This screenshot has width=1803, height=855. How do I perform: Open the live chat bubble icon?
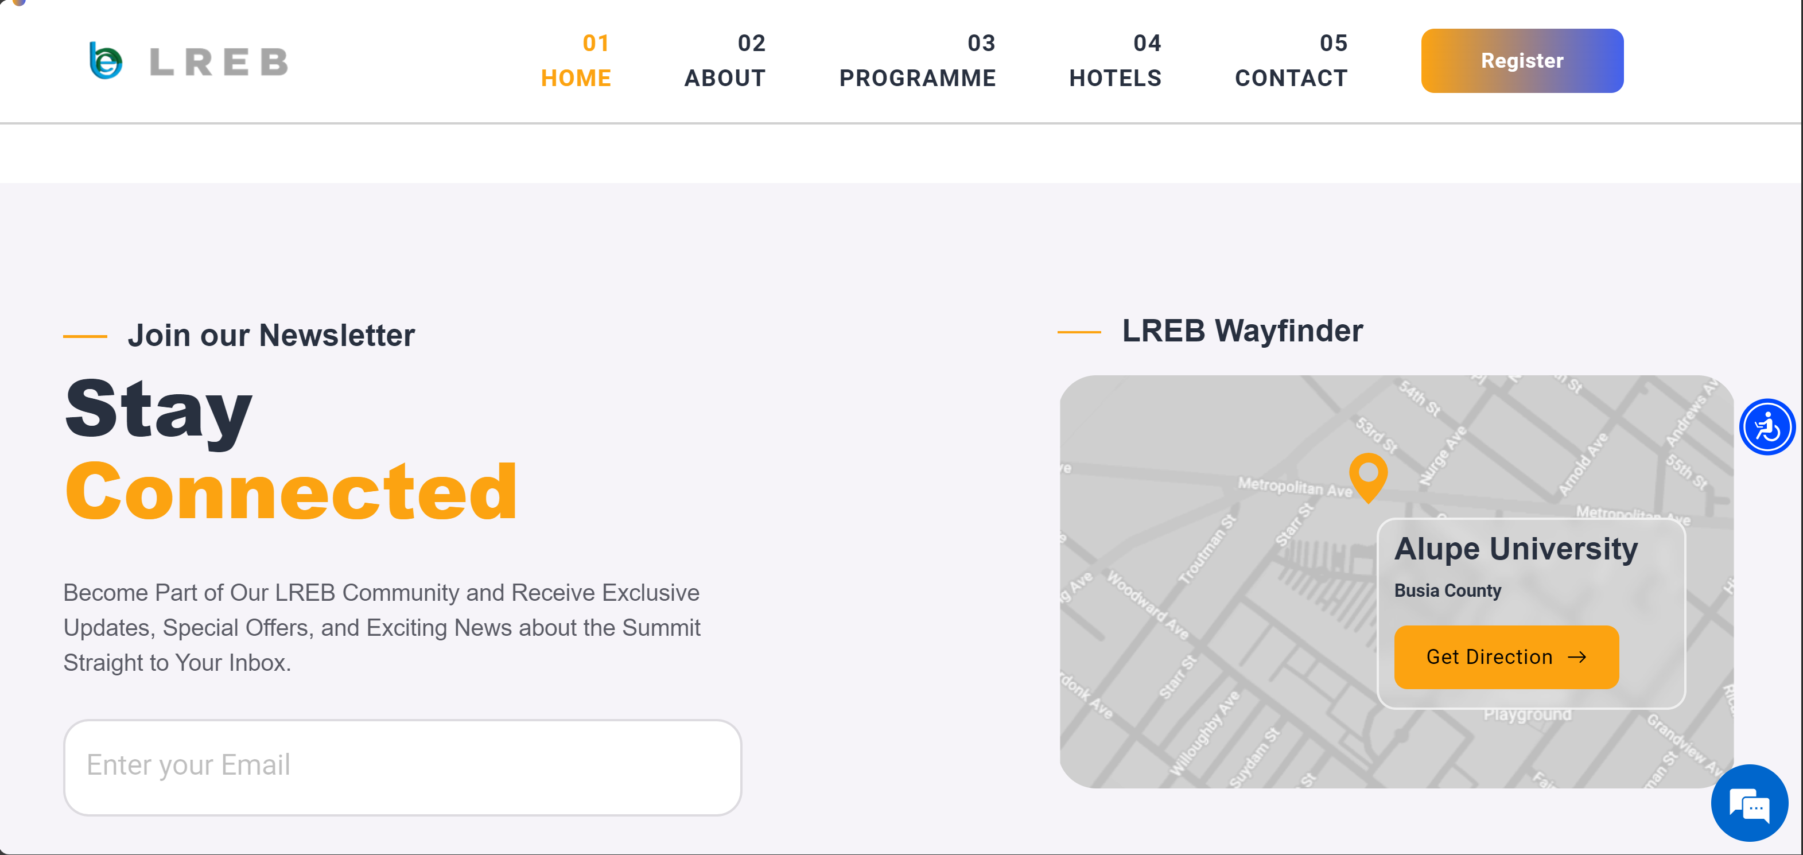[1748, 804]
